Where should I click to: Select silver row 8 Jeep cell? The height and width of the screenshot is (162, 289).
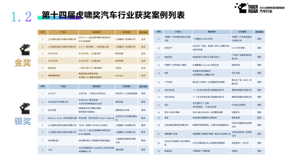(x=63, y=150)
